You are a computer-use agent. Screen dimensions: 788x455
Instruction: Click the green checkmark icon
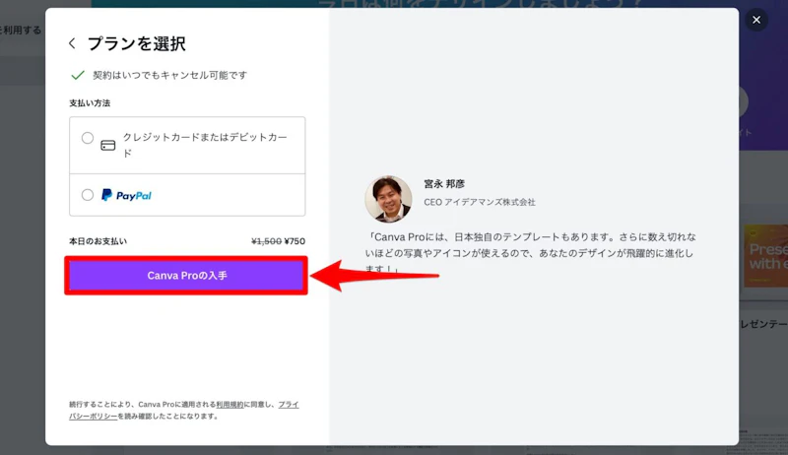coord(78,75)
